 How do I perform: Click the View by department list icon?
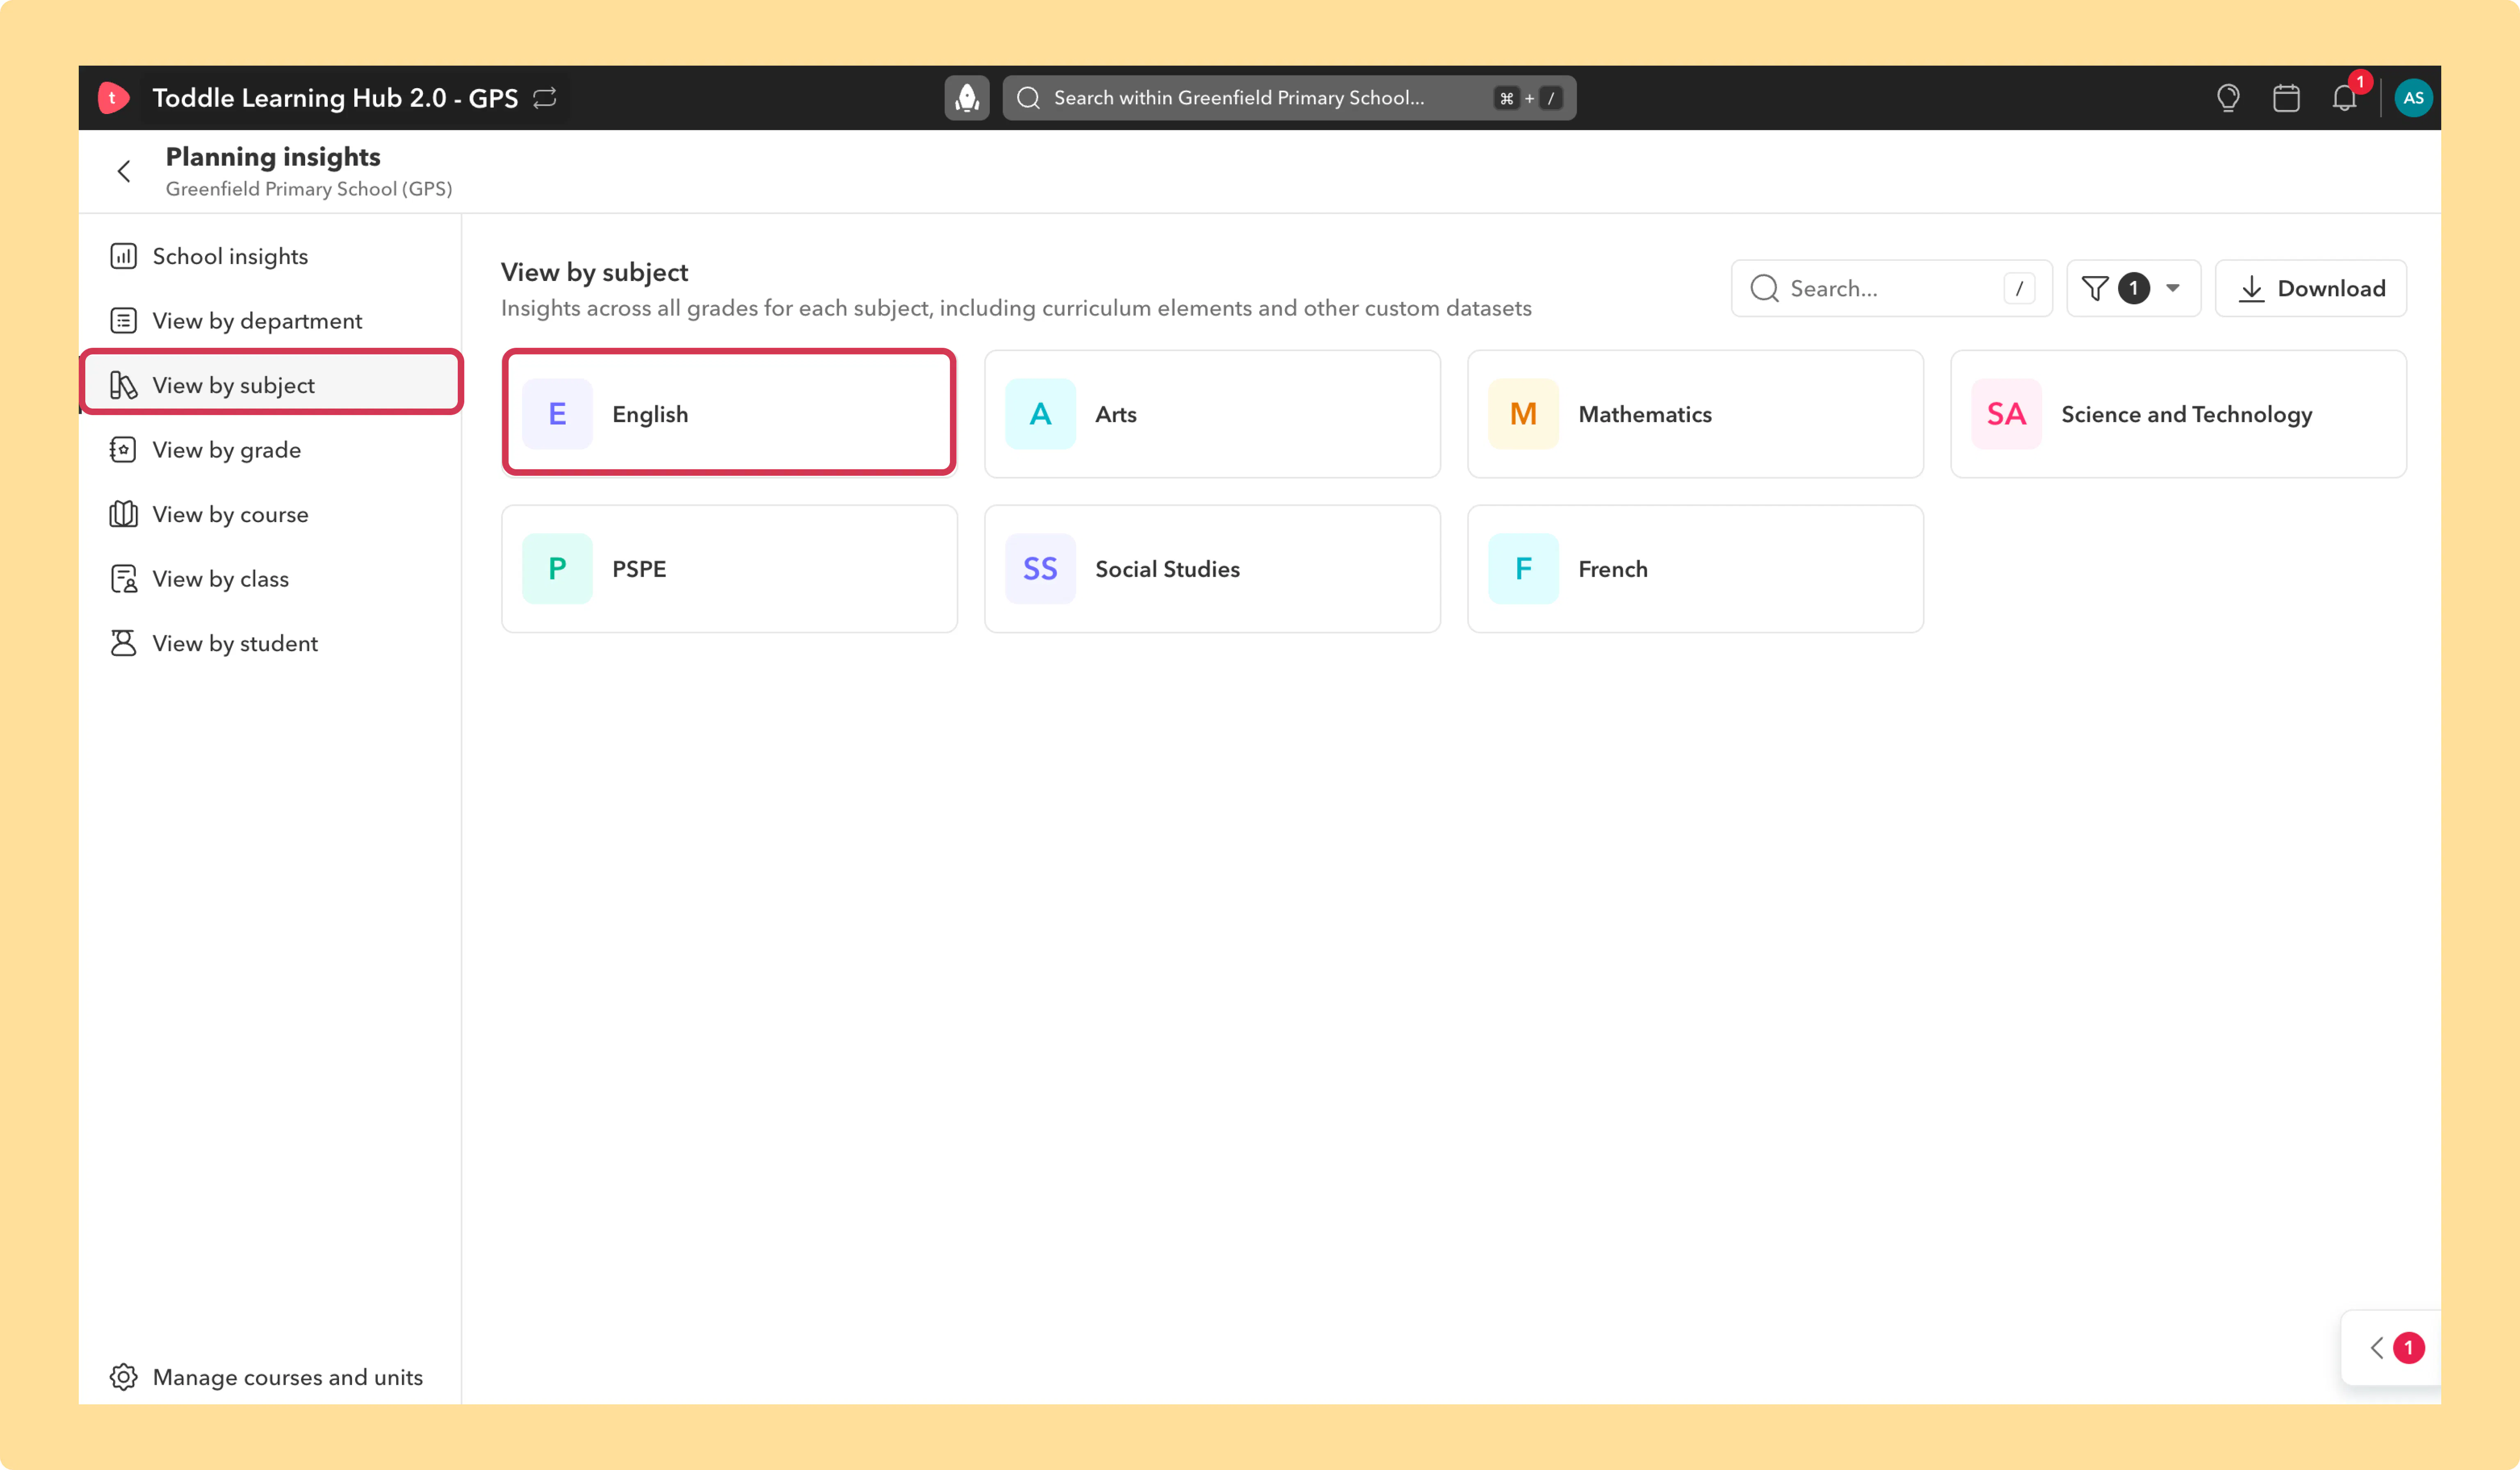pyautogui.click(x=123, y=321)
